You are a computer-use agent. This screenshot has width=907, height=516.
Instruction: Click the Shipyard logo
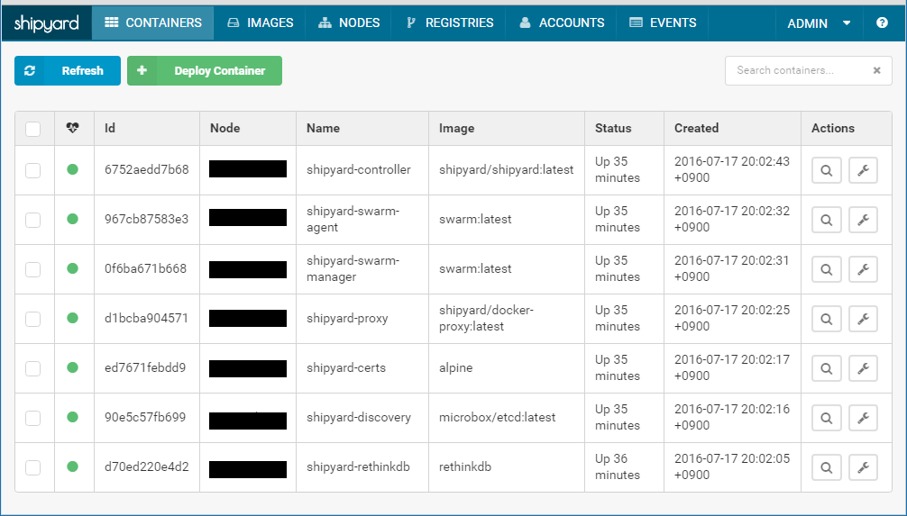click(x=46, y=23)
